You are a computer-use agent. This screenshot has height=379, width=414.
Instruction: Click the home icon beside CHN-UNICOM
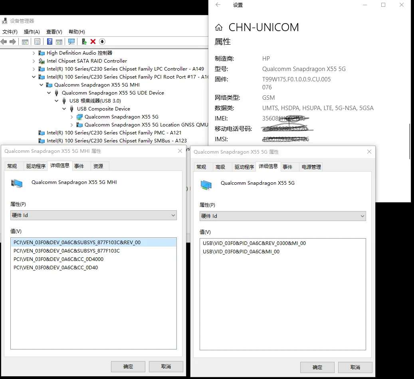coord(219,27)
